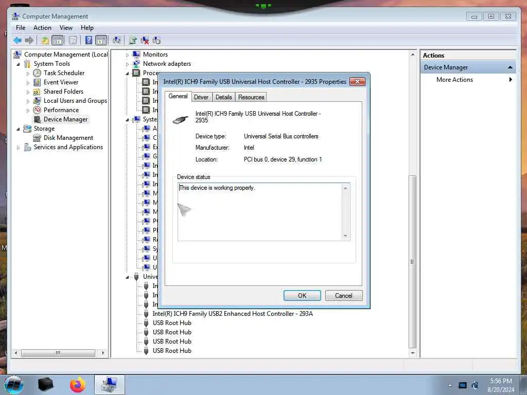Close the Properties dialog with red X
The width and height of the screenshot is (527, 395).
[357, 82]
